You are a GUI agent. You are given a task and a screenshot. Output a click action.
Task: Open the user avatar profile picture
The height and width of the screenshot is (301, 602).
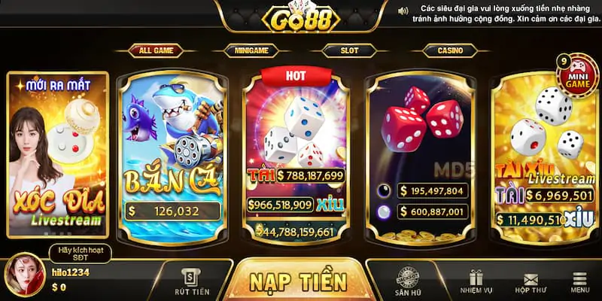tap(25, 274)
